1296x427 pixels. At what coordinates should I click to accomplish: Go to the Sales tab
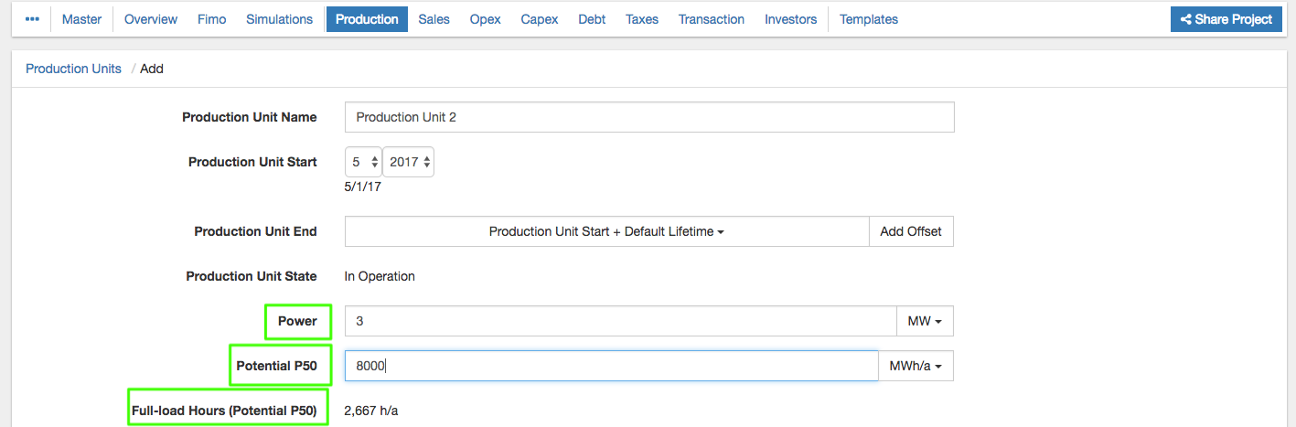pos(434,19)
